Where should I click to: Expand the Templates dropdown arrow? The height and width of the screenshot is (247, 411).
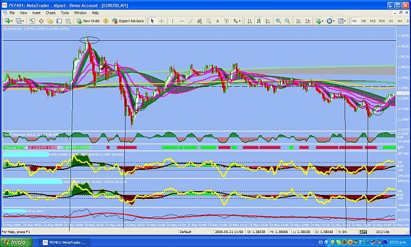[x=345, y=21]
